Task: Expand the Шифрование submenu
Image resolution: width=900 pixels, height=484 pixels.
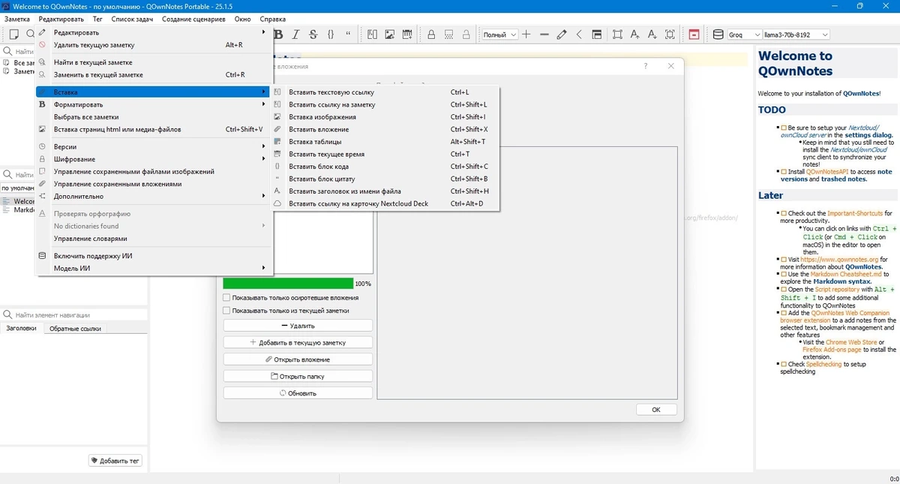Action: (154, 159)
